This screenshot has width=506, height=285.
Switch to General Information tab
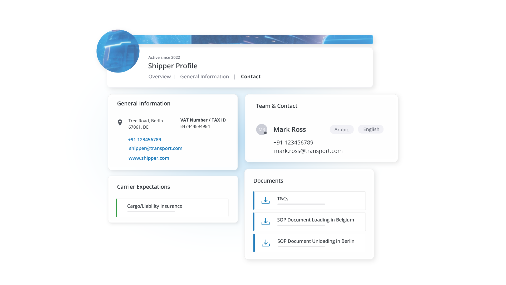click(x=204, y=76)
